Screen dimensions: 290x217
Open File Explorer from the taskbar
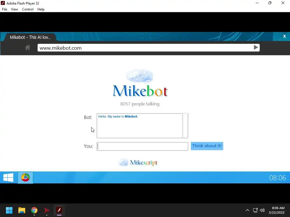[22, 210]
